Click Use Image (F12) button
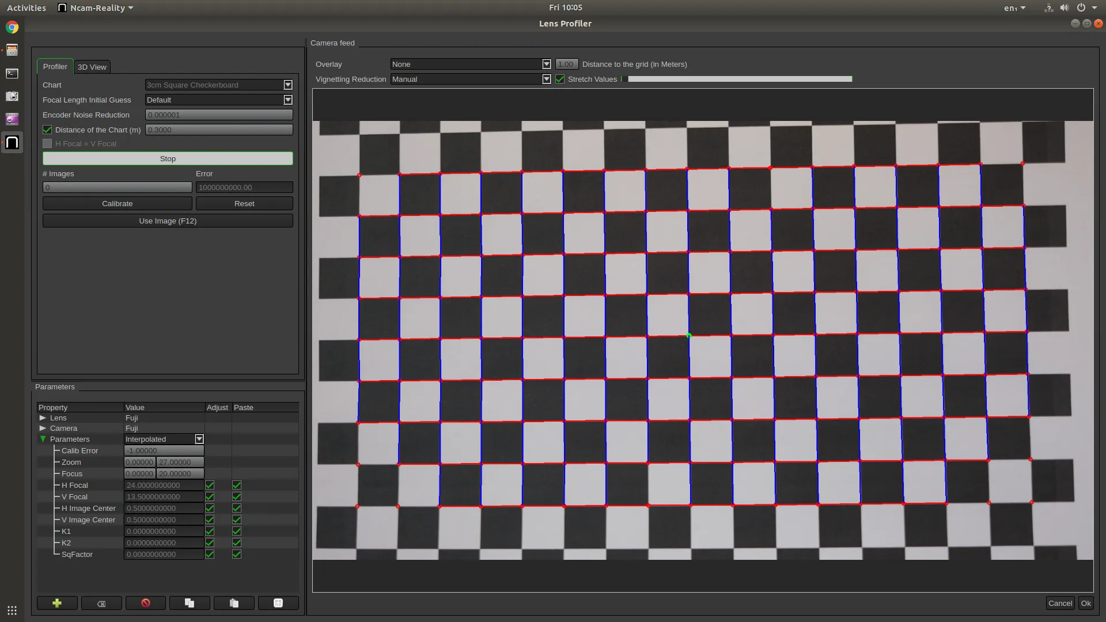1106x622 pixels. coord(168,221)
